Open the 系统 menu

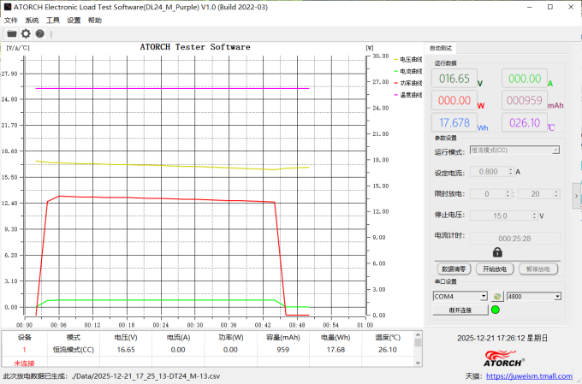pyautogui.click(x=32, y=21)
